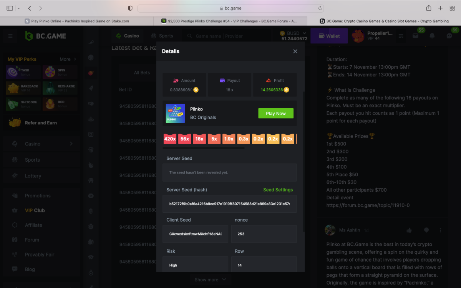Expand the Casino sidebar section
461x288 pixels.
pyautogui.click(x=42, y=144)
